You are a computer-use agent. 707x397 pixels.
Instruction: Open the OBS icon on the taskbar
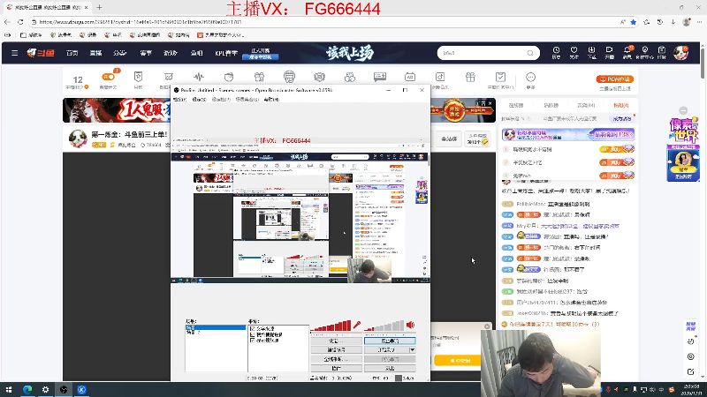click(x=64, y=390)
